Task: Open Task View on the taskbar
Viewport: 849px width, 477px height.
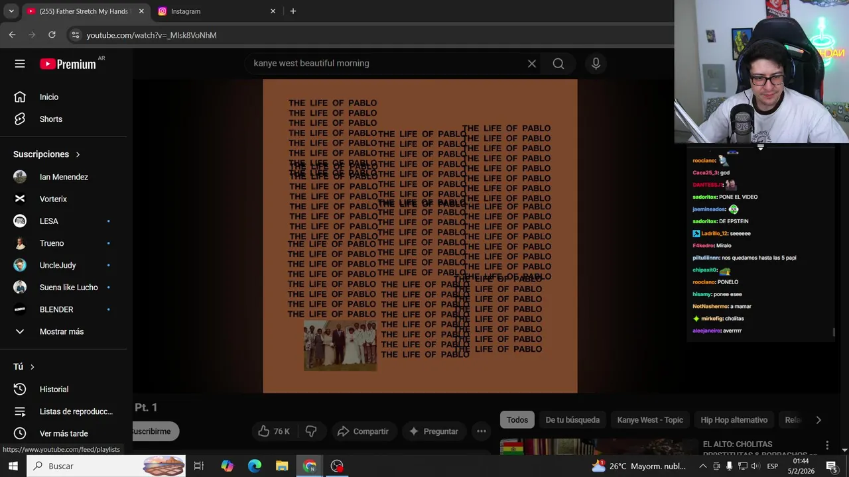Action: point(198,466)
